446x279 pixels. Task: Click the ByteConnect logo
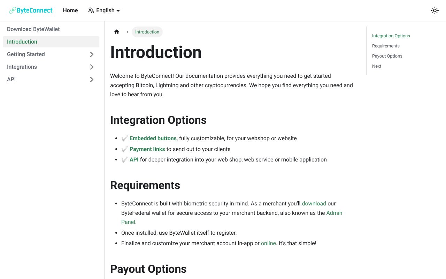click(x=31, y=10)
